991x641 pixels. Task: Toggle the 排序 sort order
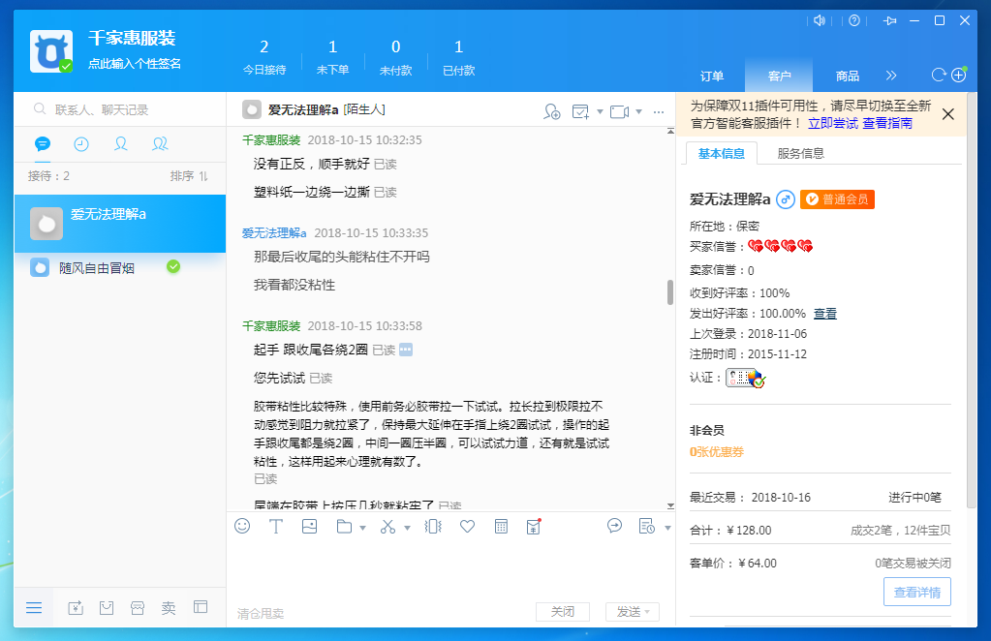[x=189, y=176]
